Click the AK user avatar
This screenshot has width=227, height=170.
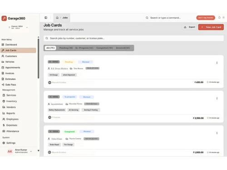[x=10, y=151]
